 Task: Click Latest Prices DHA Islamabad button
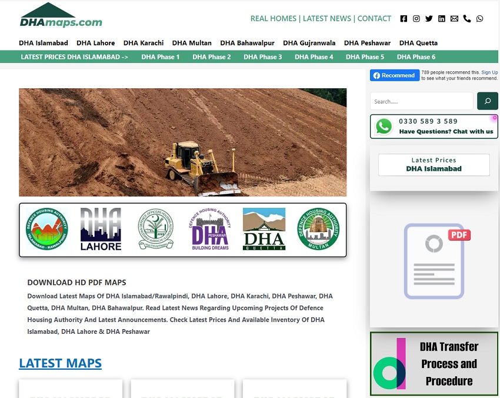coord(434,165)
